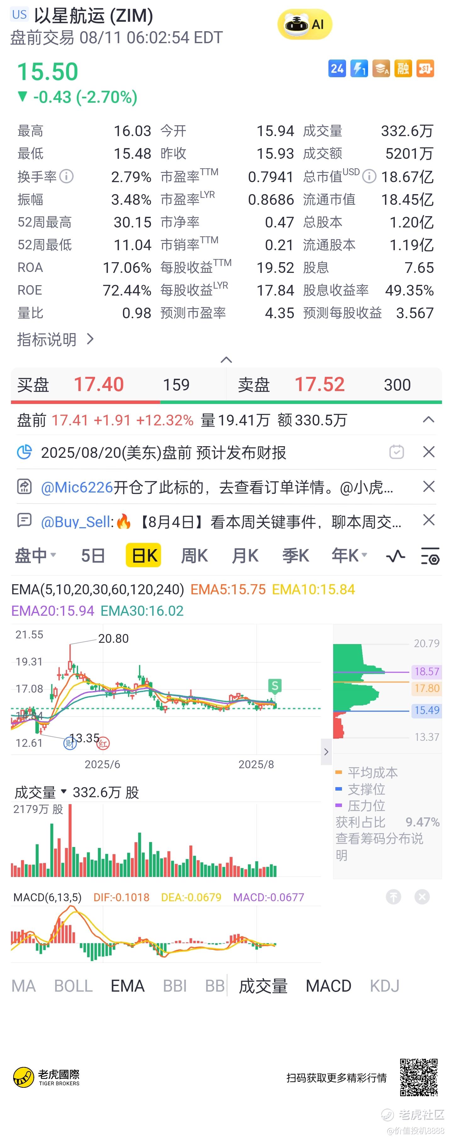The width and height of the screenshot is (453, 1141).
Task: Tap the 买盘 bid price 17.40
Action: tap(99, 384)
